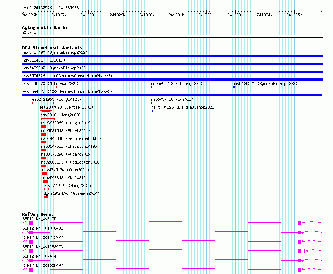Image resolution: width=333 pixels, height=274 pixels.
Task: Click the nsv5437490 (ByrskaBishop2022) variant label
Action: [55, 52]
